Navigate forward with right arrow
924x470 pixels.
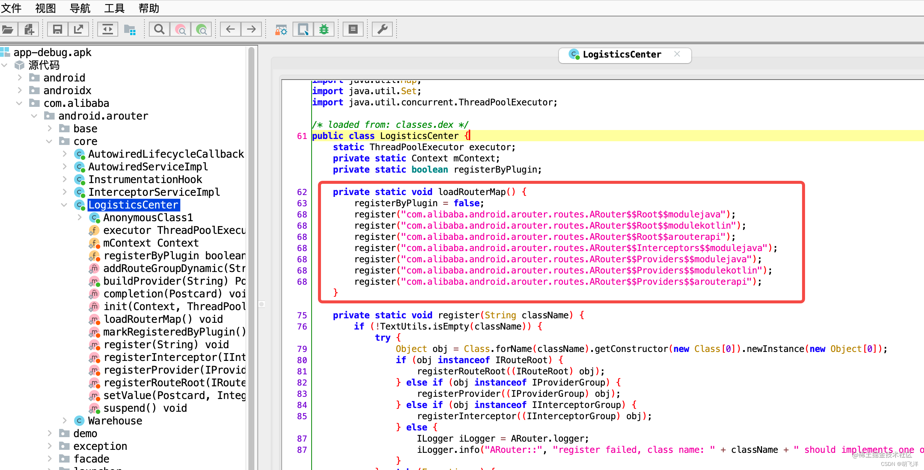[251, 29]
